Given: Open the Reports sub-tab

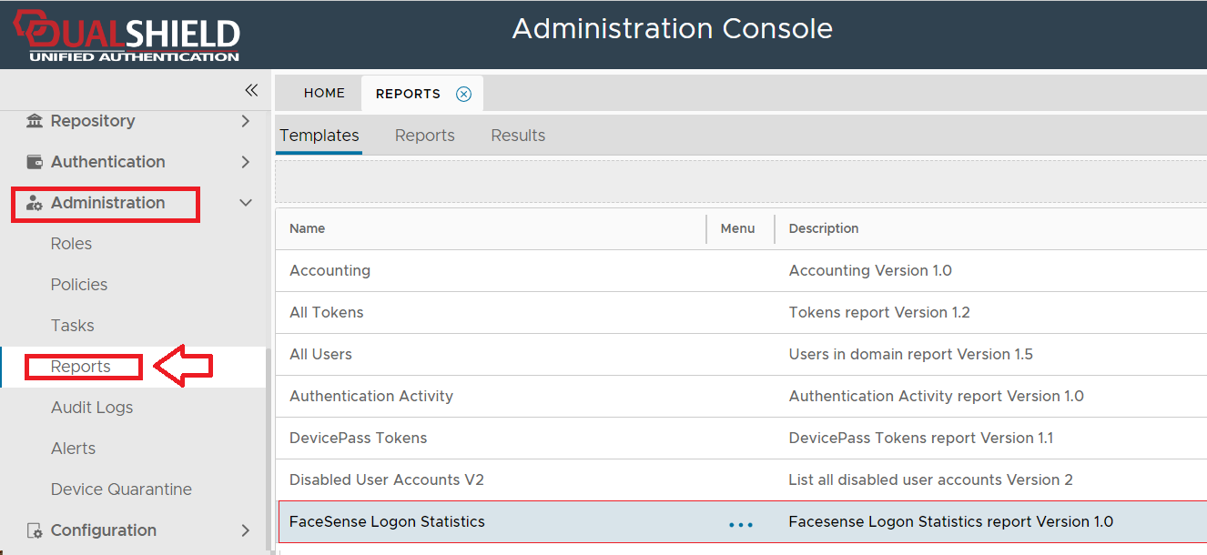Looking at the screenshot, I should 424,136.
